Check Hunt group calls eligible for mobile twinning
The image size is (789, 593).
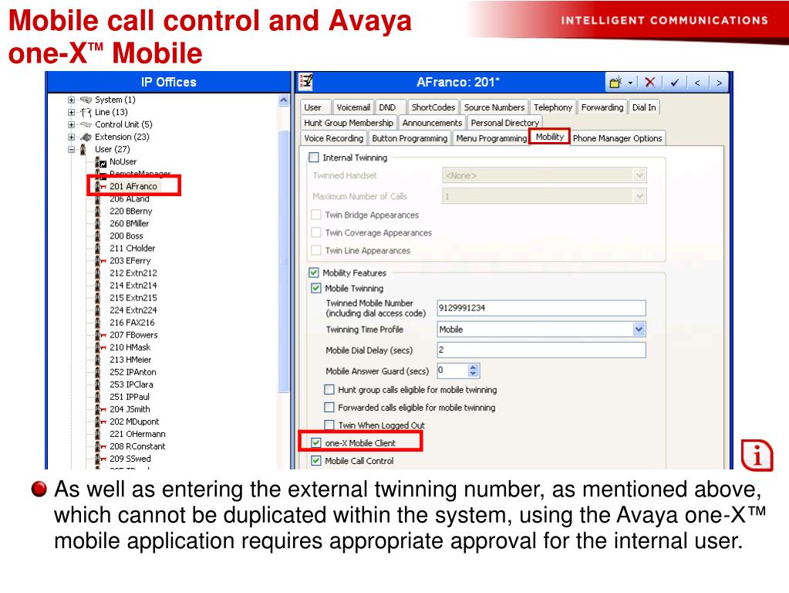[329, 389]
